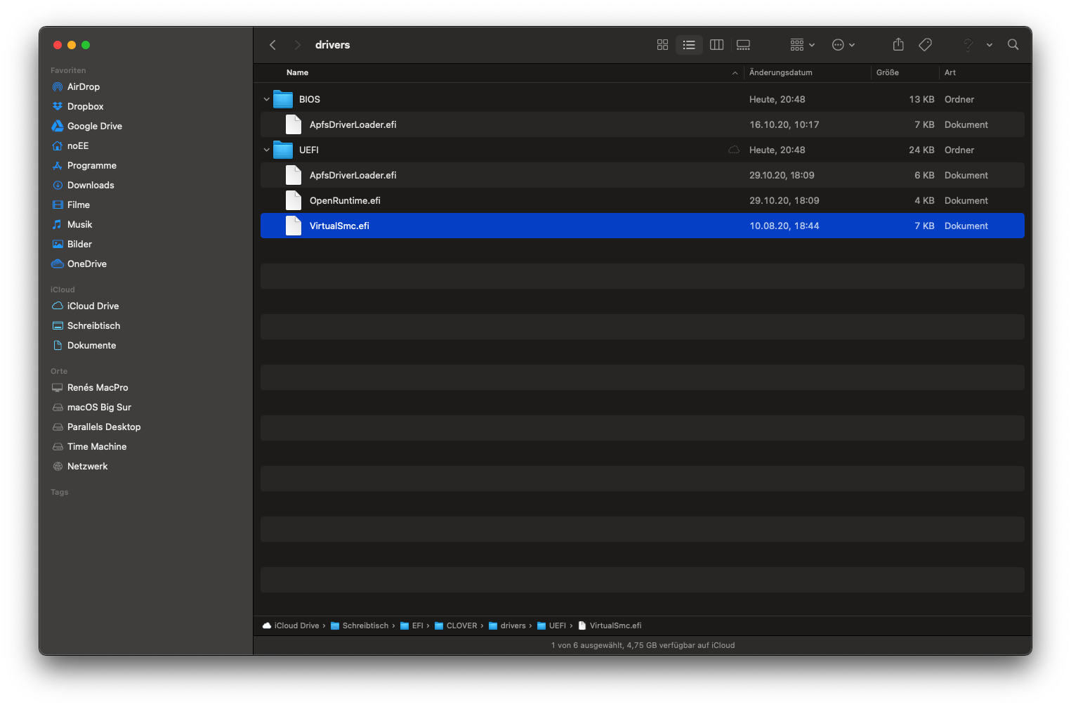The image size is (1071, 707).
Task: Open the noEE home folder
Action: (78, 145)
